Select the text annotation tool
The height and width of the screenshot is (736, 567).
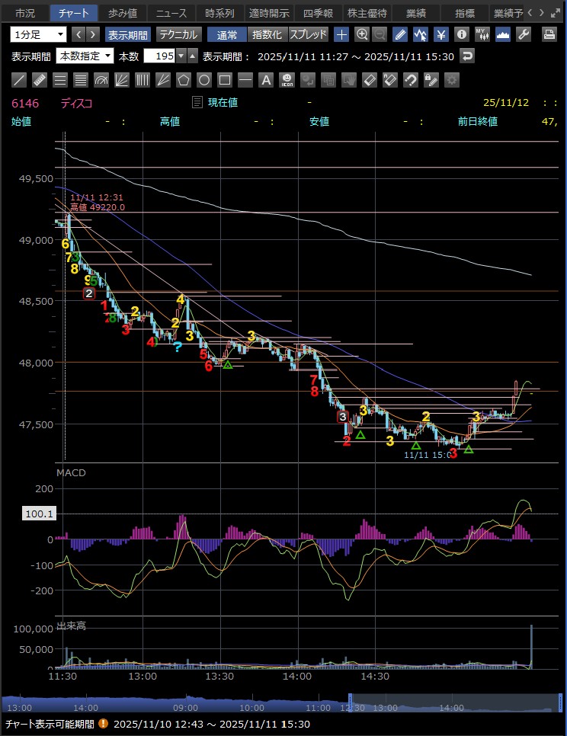click(x=266, y=80)
